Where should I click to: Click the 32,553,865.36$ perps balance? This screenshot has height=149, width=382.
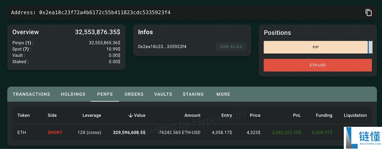104,43
